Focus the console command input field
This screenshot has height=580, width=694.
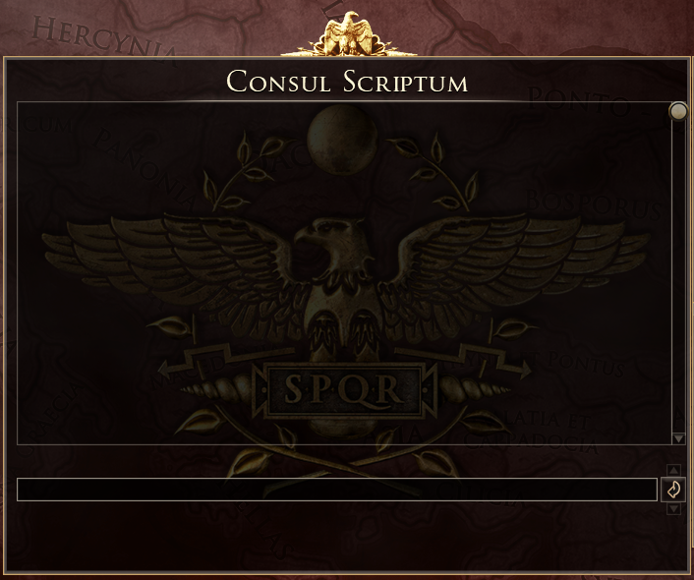337,490
